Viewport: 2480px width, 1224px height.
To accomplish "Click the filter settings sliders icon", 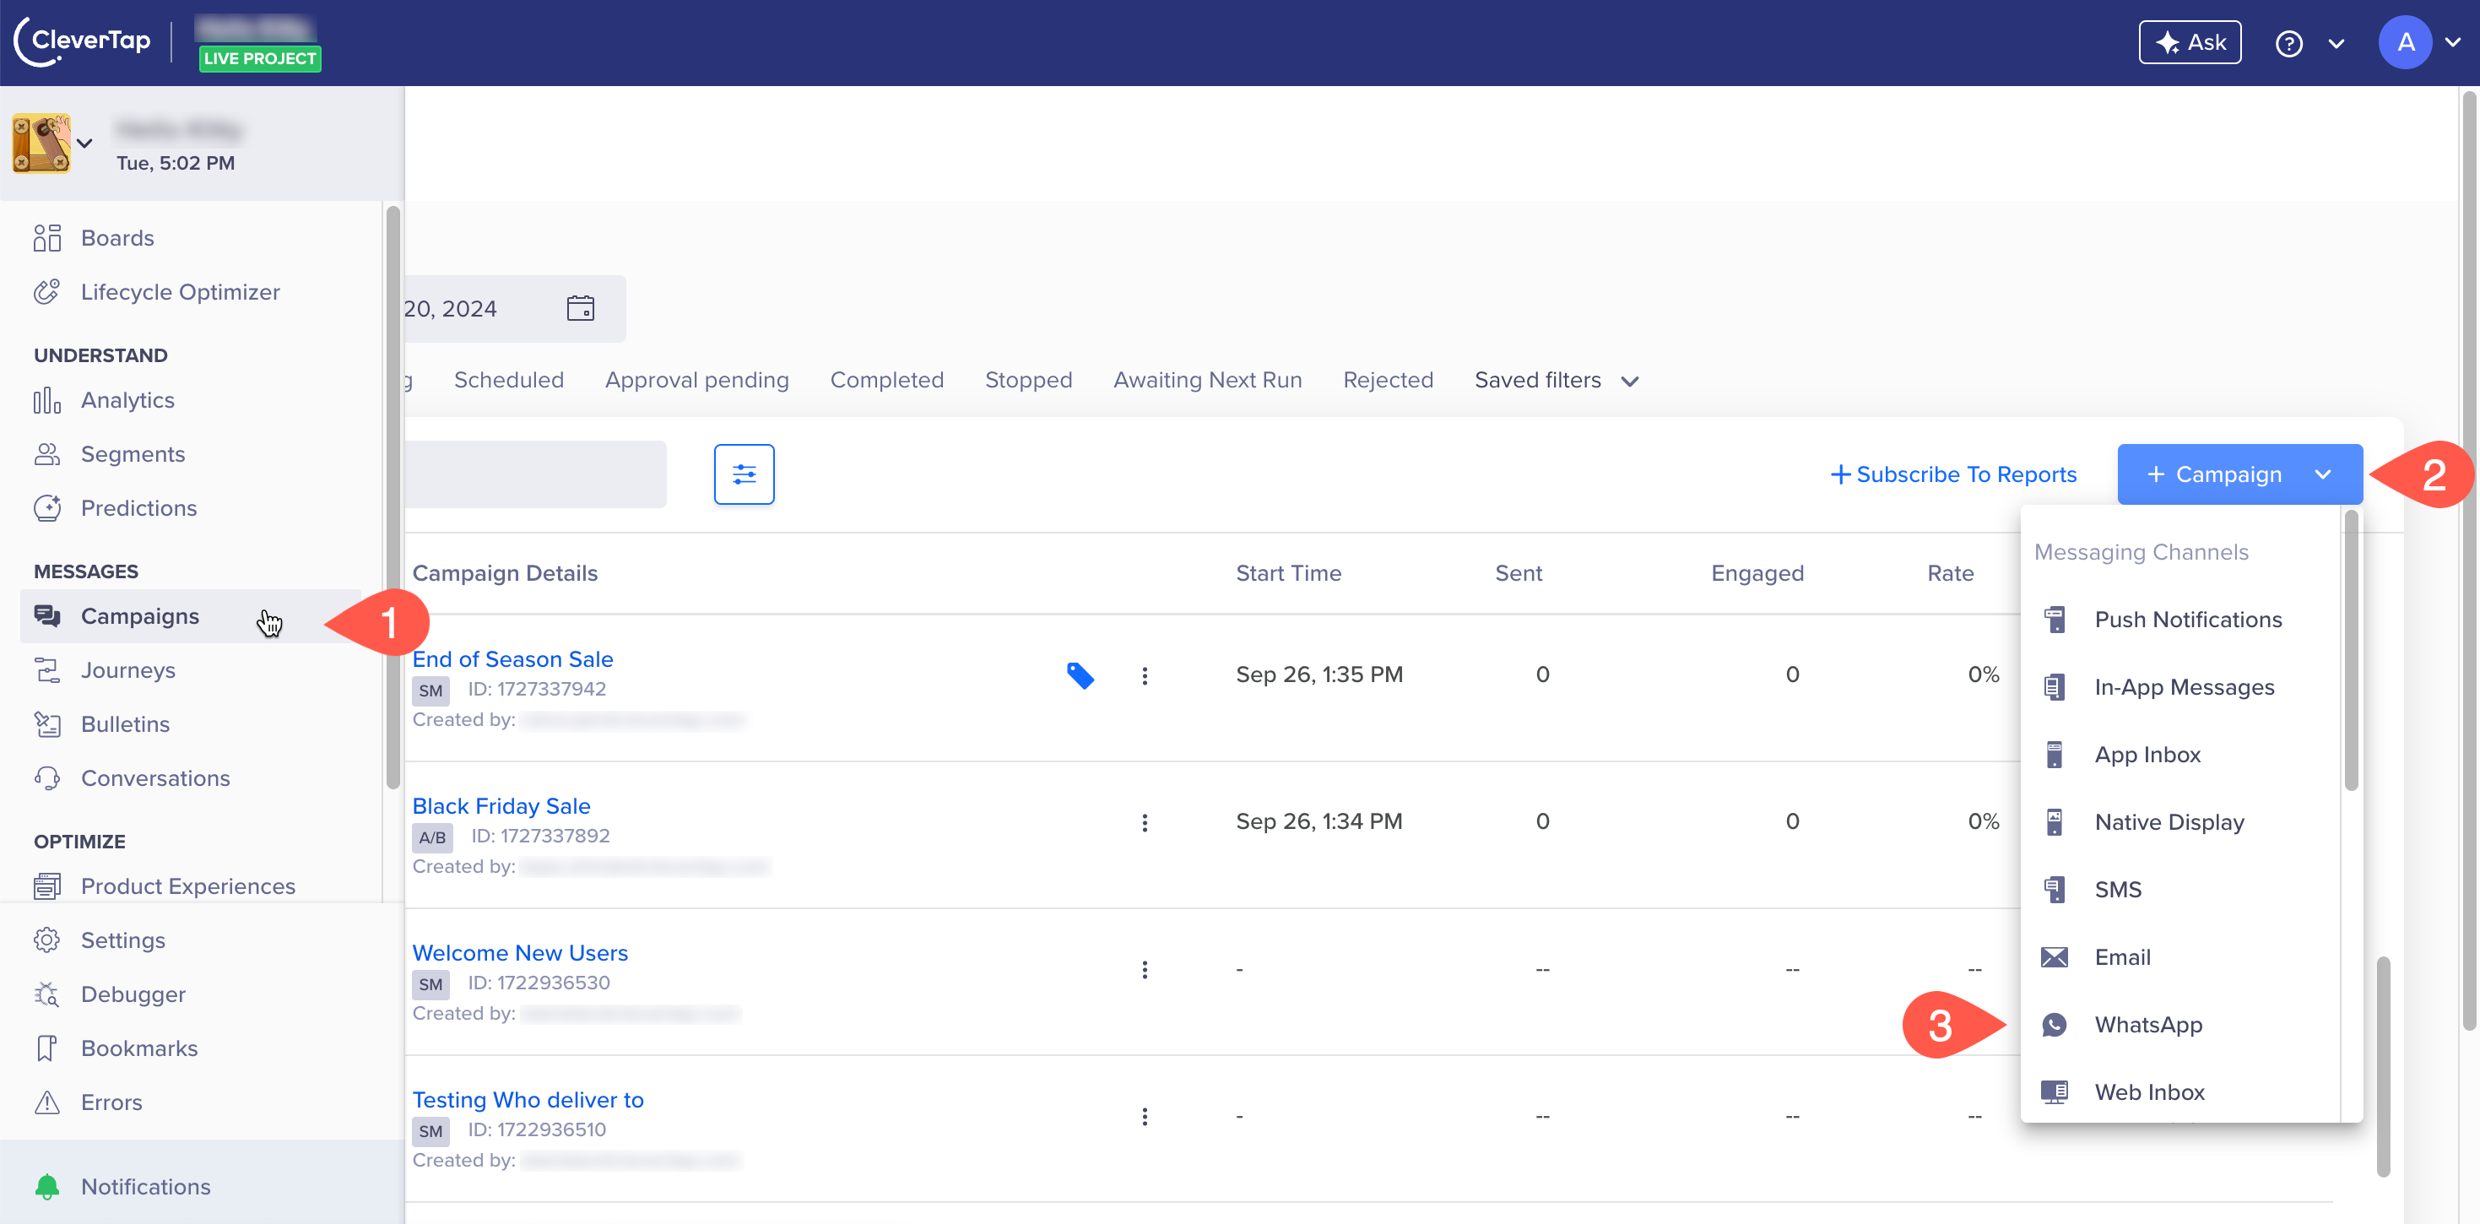I will point(743,474).
